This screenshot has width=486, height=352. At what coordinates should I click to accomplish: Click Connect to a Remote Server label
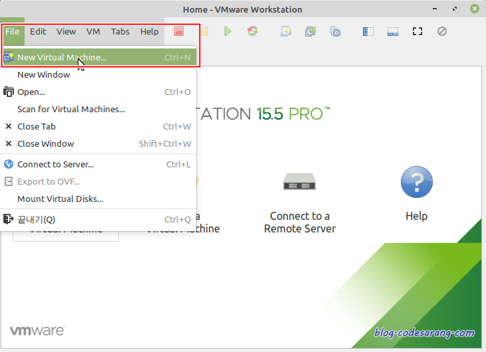(300, 222)
